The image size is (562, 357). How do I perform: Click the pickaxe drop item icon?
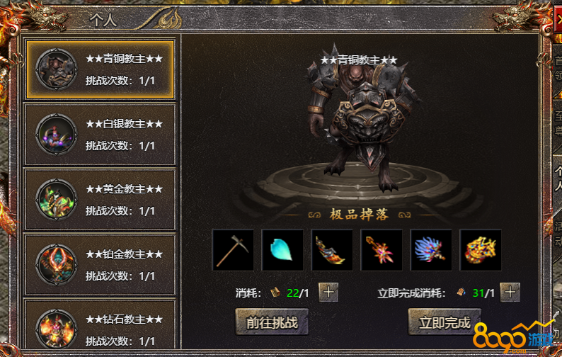tap(233, 250)
